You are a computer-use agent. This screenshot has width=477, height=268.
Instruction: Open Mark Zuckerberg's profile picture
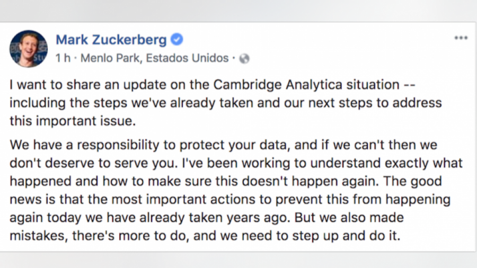coord(29,48)
